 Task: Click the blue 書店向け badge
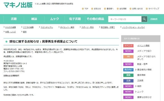(x=128, y=70)
